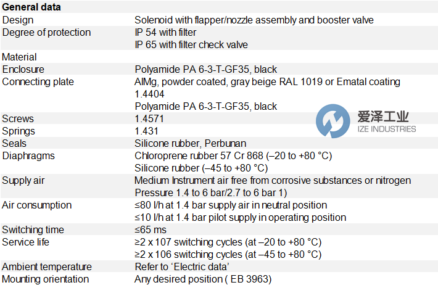Image resolution: width=438 pixels, height=285 pixels.
Task: Click the Enclosure row label
Action: 23,69
